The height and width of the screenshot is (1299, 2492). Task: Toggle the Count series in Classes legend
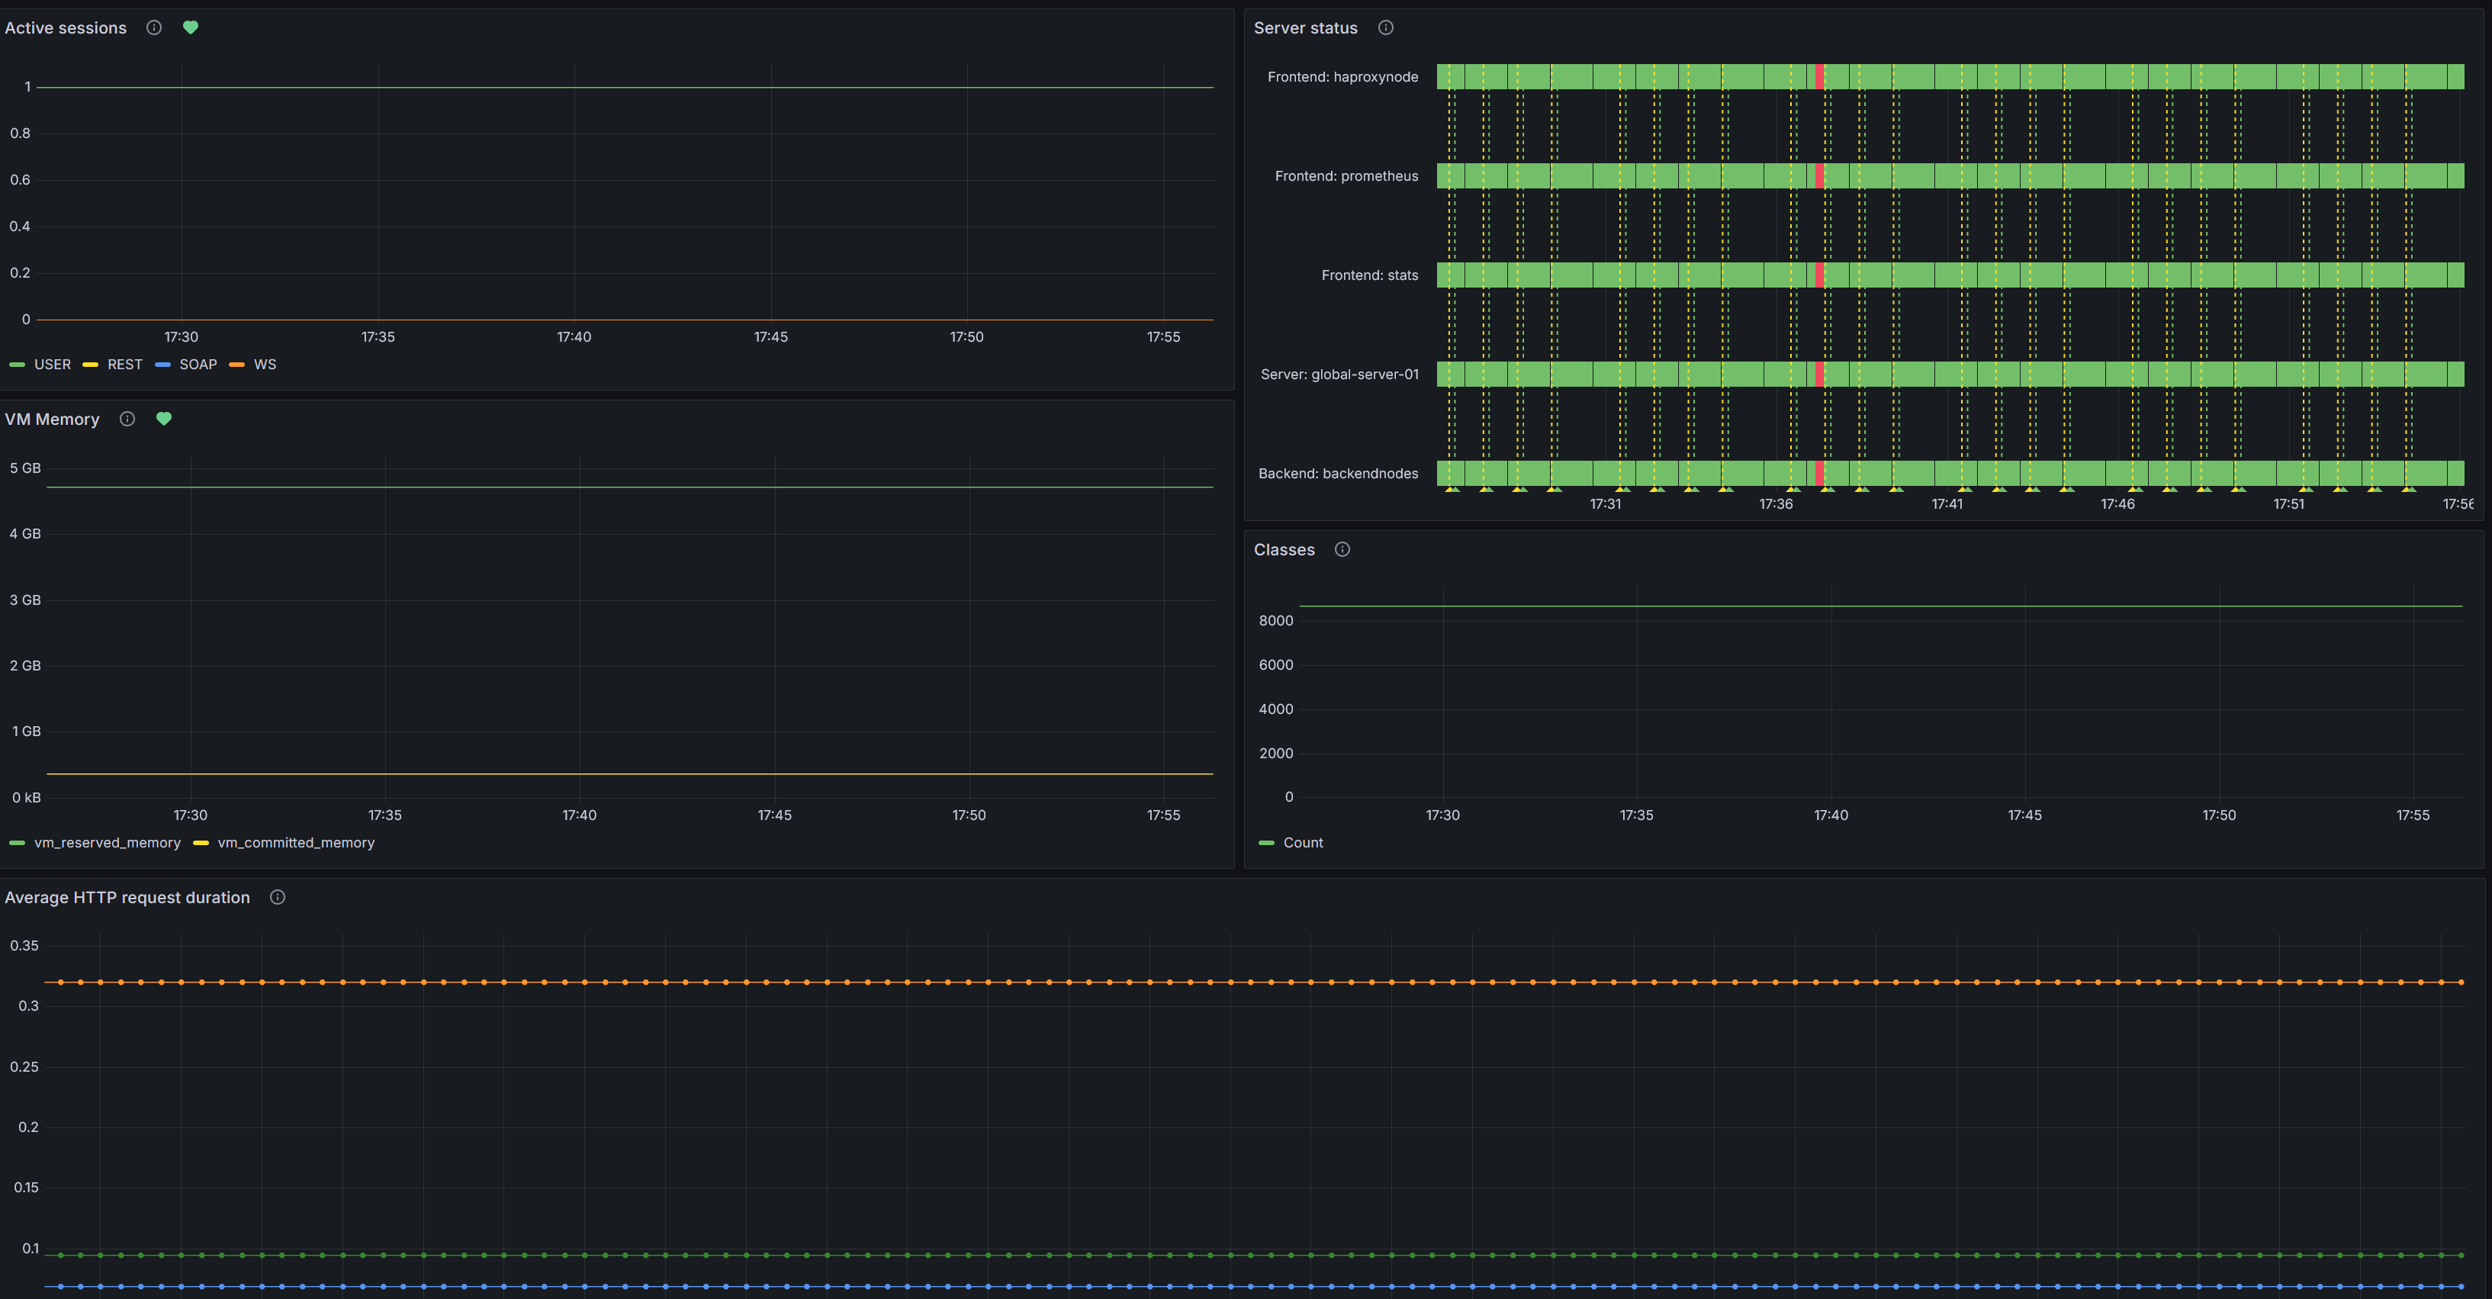pyautogui.click(x=1302, y=842)
